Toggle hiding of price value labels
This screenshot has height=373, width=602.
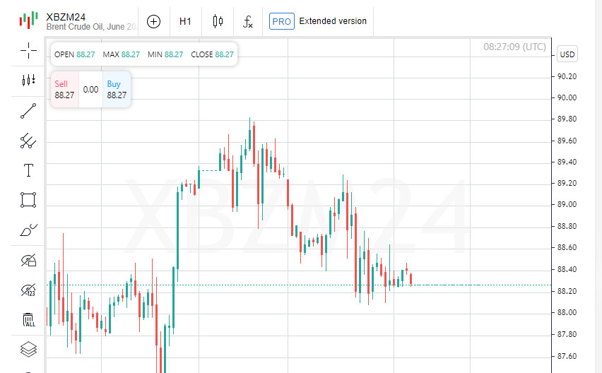click(28, 290)
